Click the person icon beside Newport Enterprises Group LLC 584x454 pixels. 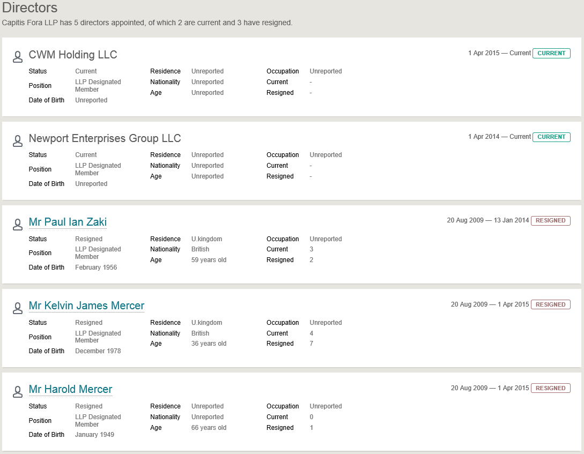click(18, 140)
